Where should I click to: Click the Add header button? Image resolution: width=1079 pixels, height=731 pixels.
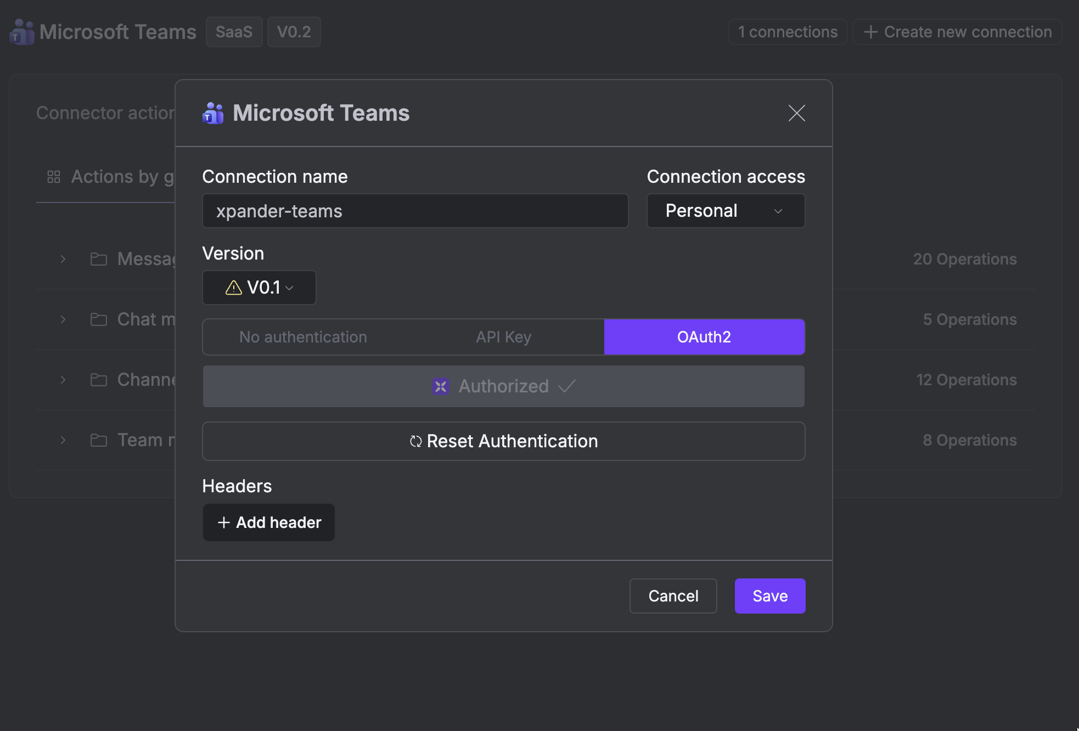point(269,522)
